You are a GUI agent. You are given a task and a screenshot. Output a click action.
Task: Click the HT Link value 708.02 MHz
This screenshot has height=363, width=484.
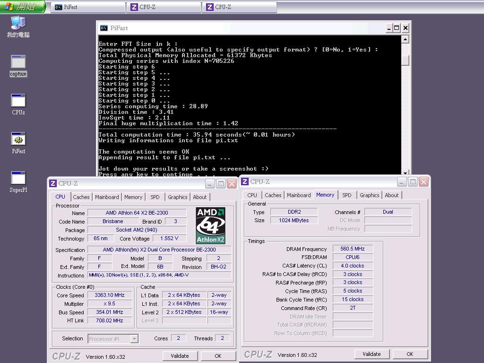pyautogui.click(x=110, y=320)
